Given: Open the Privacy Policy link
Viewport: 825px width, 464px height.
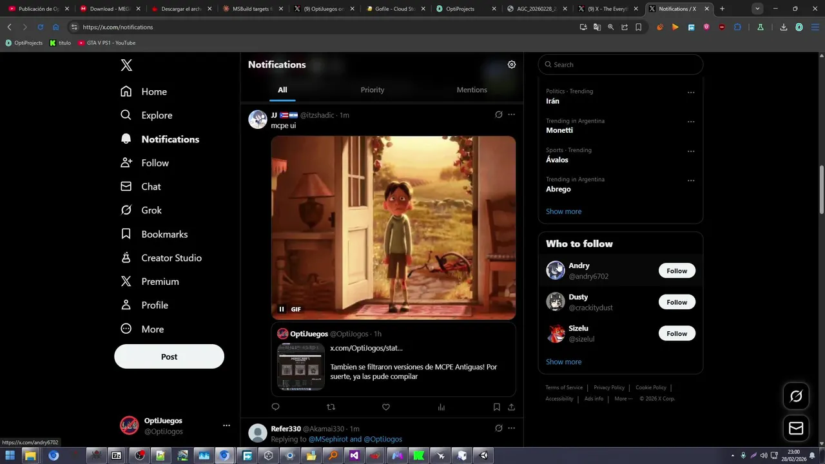Looking at the screenshot, I should pos(609,388).
